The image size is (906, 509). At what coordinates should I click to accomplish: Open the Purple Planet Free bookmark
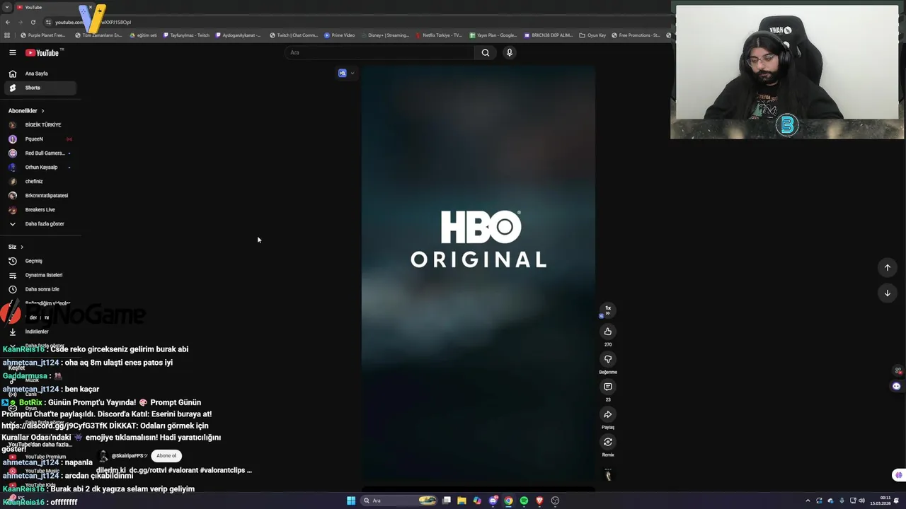[43, 35]
